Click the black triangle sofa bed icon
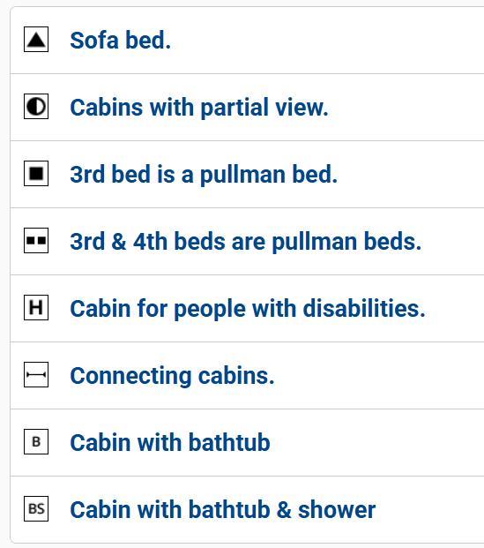The image size is (484, 548). pos(36,39)
